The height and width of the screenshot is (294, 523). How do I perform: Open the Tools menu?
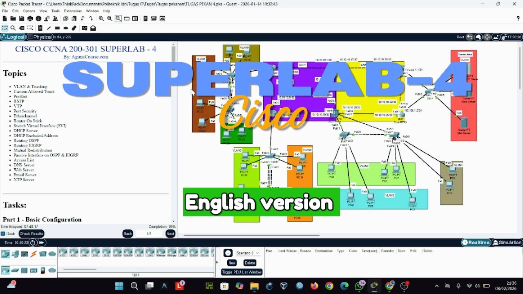point(56,11)
